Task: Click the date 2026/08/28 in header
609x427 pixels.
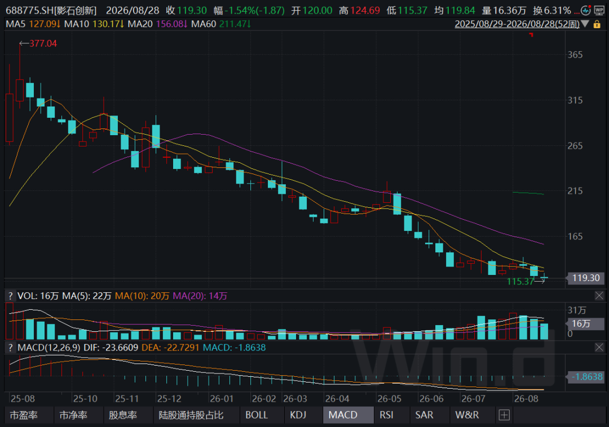Action: [x=133, y=11]
